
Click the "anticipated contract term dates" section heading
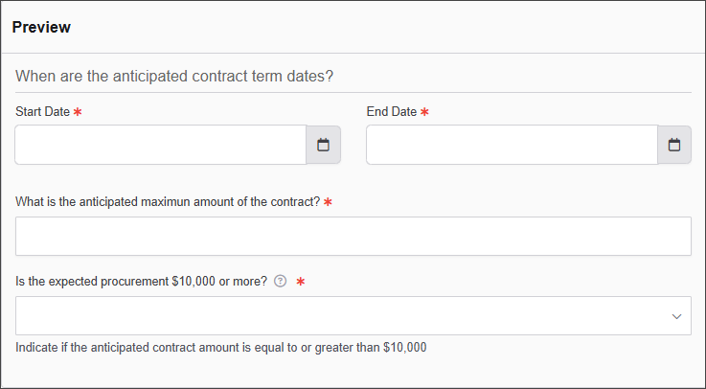point(180,76)
